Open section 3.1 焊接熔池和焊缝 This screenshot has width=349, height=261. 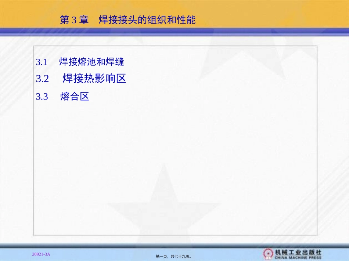click(x=80, y=62)
